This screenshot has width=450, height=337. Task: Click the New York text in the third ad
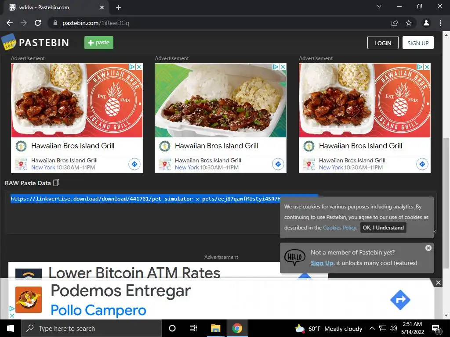click(x=331, y=167)
